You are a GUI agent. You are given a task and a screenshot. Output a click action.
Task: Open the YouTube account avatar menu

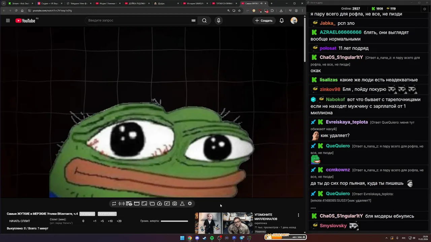pyautogui.click(x=294, y=21)
